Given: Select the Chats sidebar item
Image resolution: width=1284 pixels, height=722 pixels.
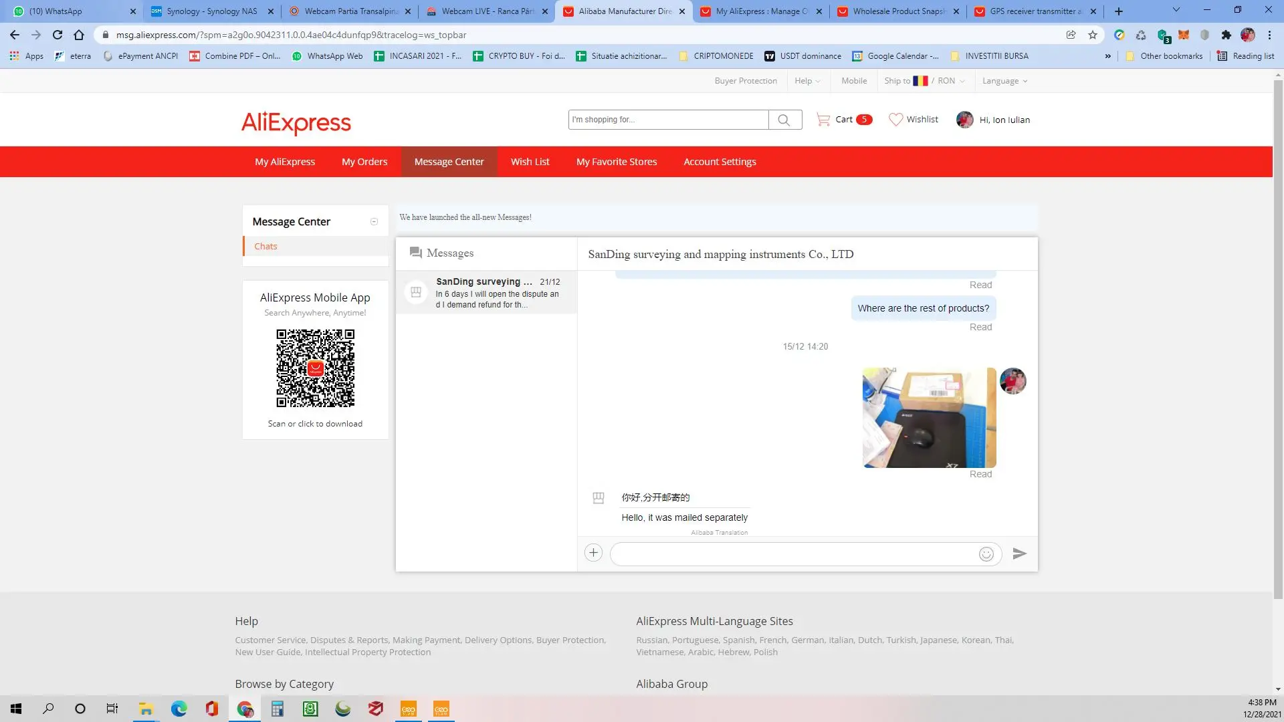Looking at the screenshot, I should point(265,246).
